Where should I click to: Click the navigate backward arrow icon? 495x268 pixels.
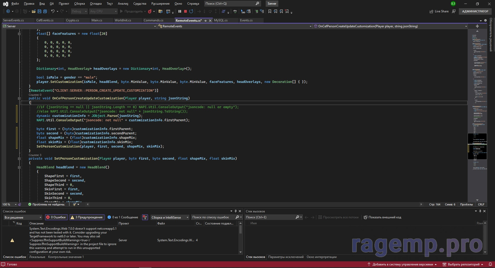(8, 11)
